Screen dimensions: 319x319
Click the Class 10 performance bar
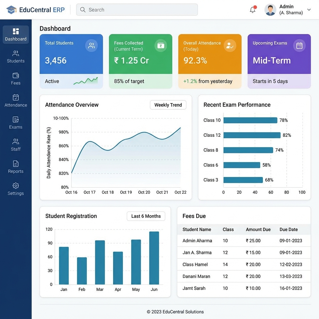click(x=250, y=120)
